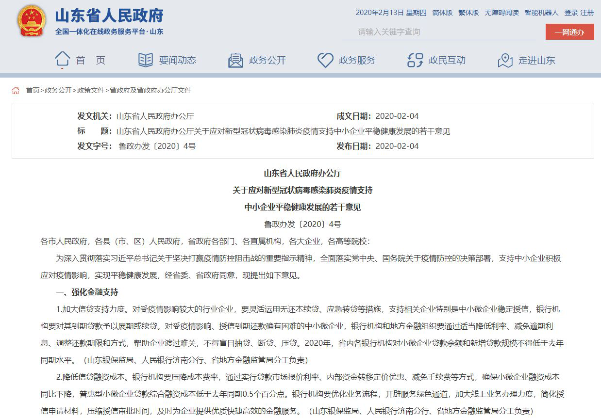Switch to 简体版 language link
This screenshot has height=418, width=601.
(442, 13)
